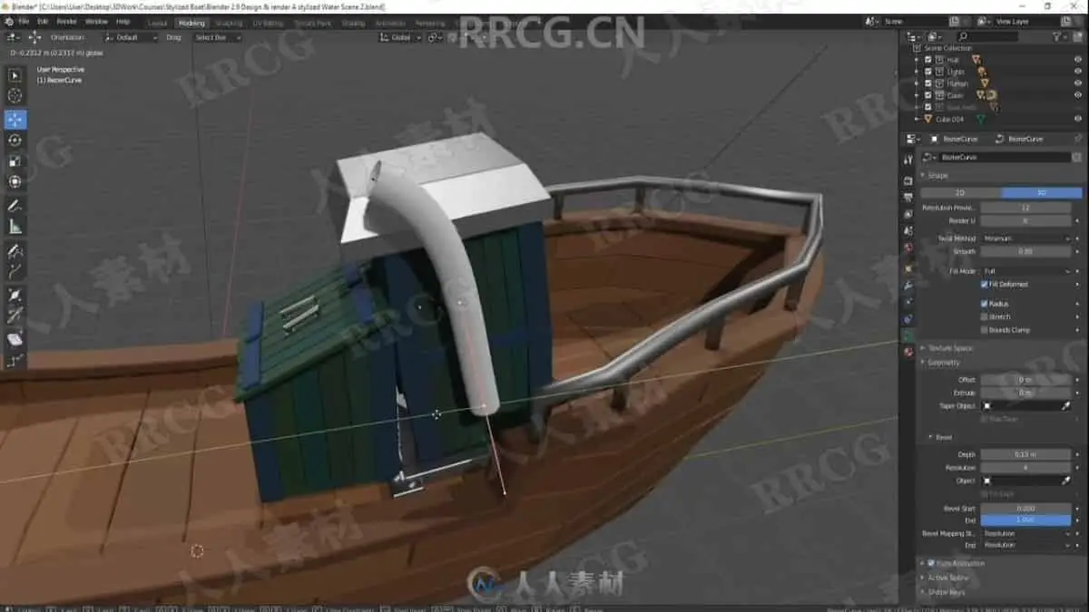
Task: Expand the Active Spline panel
Action: coord(948,578)
